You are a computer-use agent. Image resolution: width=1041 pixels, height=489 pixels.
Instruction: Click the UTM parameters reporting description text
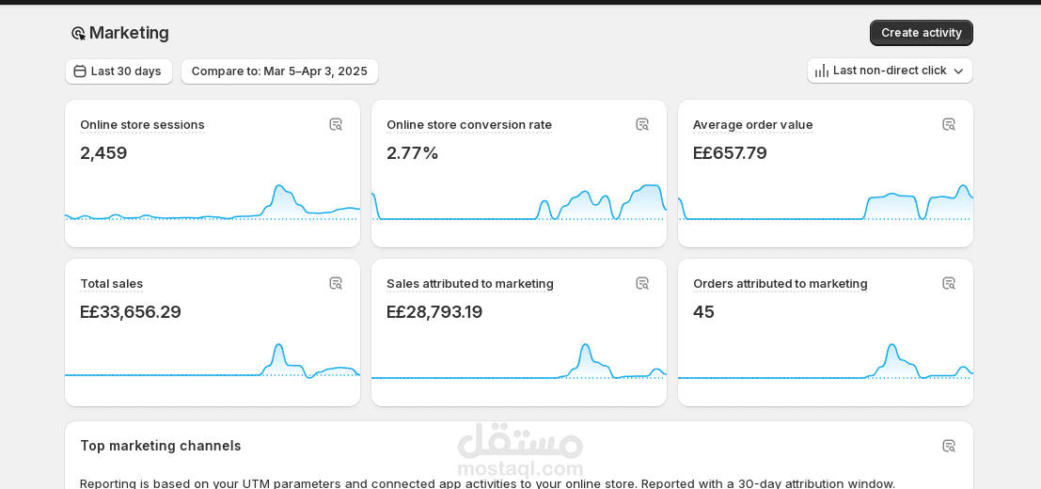(487, 483)
